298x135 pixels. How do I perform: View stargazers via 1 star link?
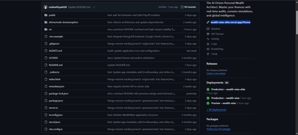coord(214,44)
